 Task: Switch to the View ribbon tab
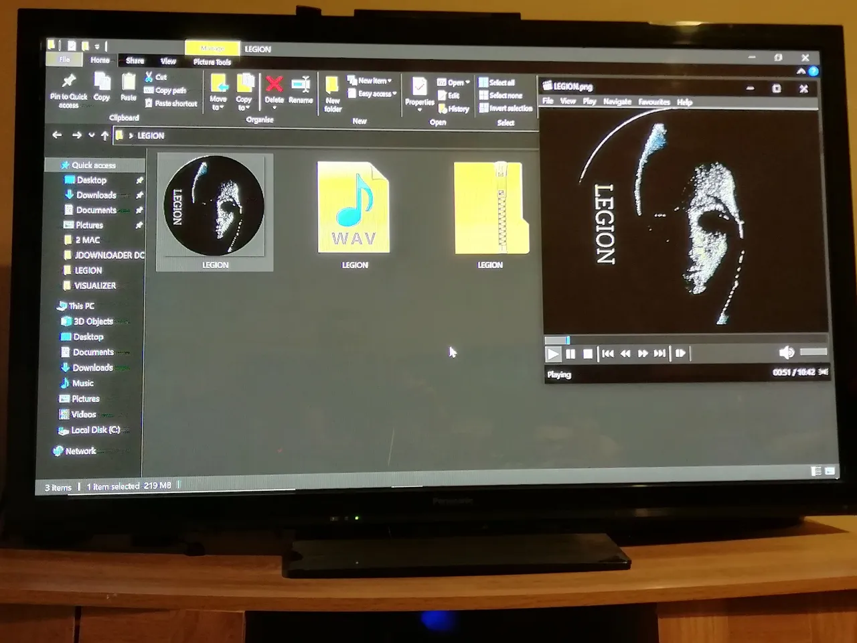pos(168,61)
